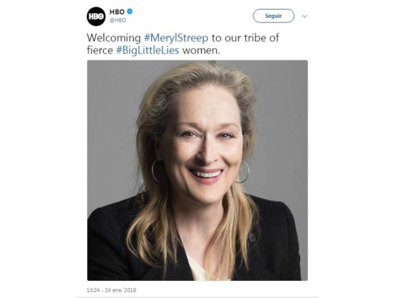Image resolution: width=397 pixels, height=298 pixels.
Task: Click the word fierce in the tweet
Action: (x=100, y=50)
